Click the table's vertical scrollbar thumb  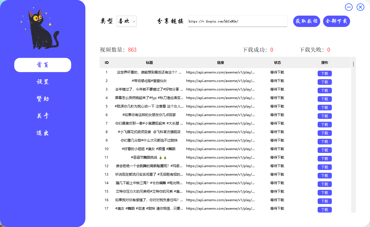(353, 64)
